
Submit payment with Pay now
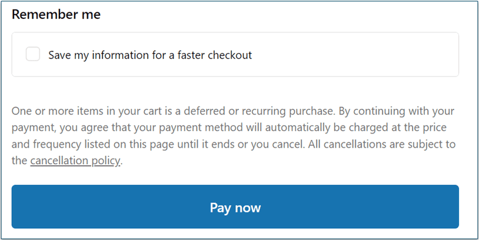pos(235,207)
